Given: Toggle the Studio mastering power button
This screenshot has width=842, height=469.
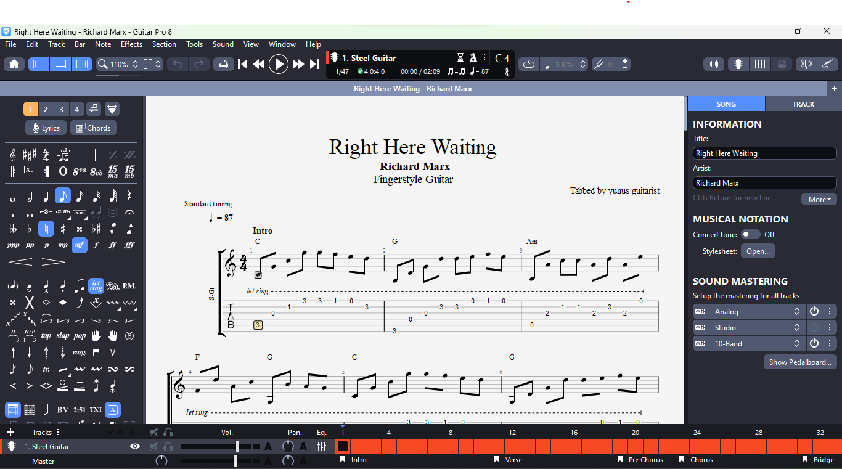Looking at the screenshot, I should point(814,327).
